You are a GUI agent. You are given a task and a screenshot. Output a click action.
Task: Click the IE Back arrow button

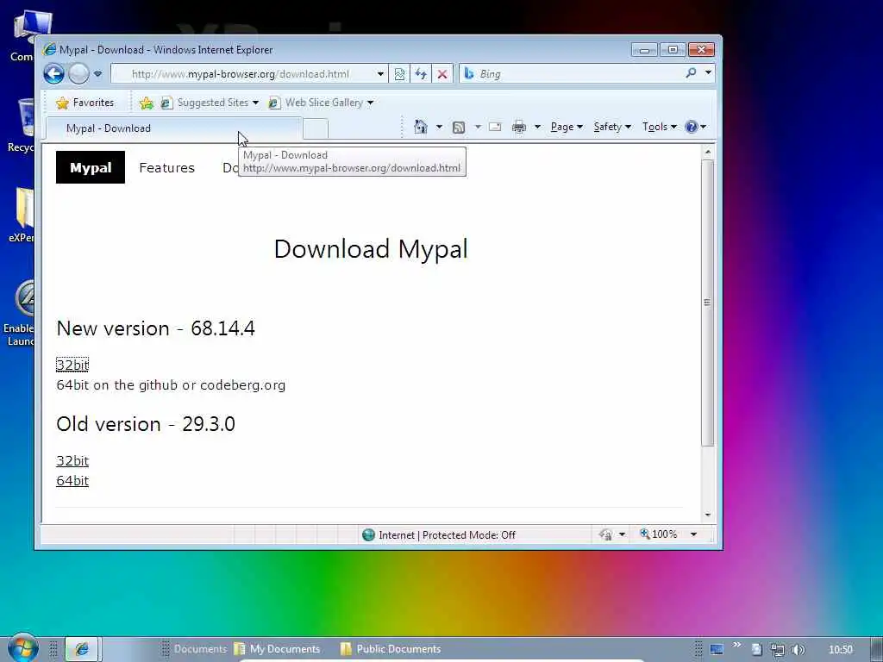pyautogui.click(x=54, y=74)
